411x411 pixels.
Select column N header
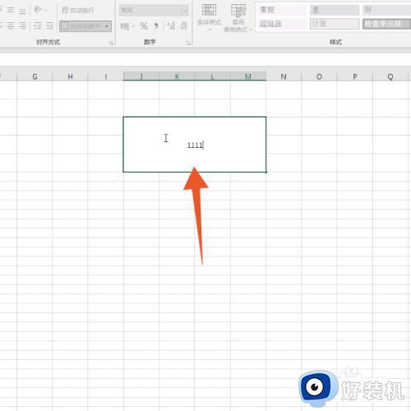[284, 76]
